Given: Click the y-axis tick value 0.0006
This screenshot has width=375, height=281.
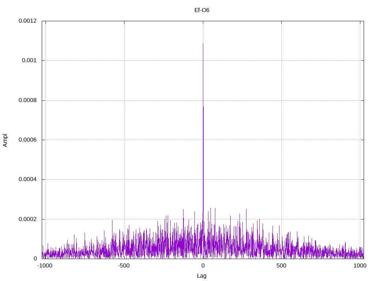Looking at the screenshot, I should 28,140.
